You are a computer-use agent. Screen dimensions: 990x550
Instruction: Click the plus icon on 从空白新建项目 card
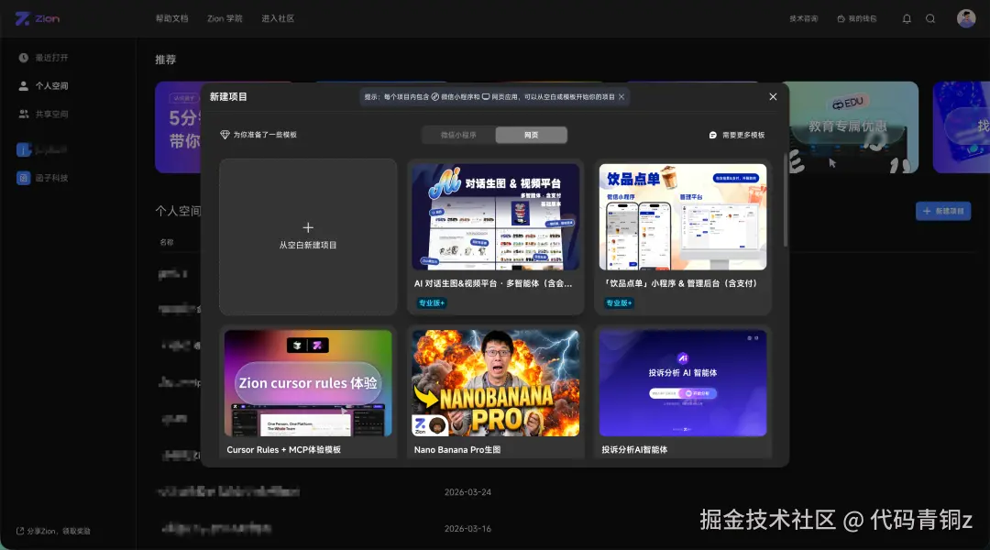point(308,227)
